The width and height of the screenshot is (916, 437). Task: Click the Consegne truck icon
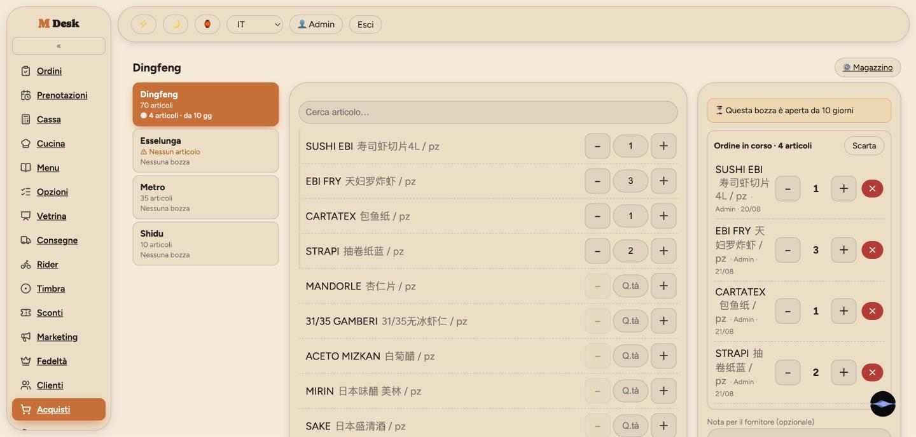[25, 240]
